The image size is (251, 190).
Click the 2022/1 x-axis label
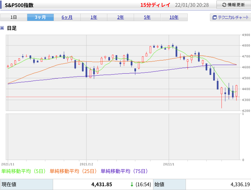169,164
